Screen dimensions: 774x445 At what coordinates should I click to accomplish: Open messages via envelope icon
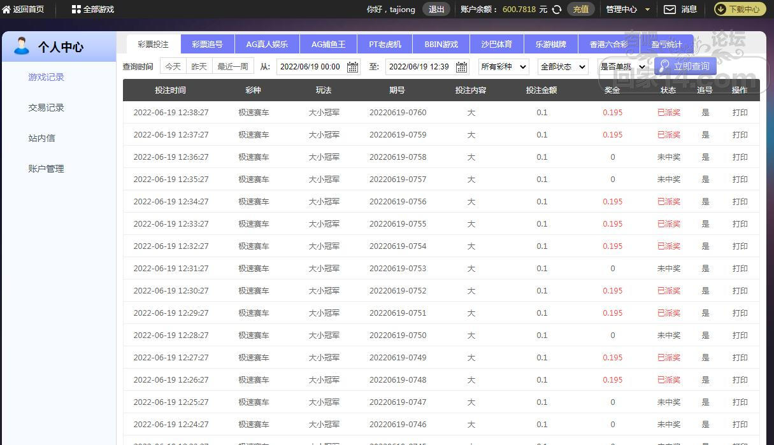pos(670,10)
